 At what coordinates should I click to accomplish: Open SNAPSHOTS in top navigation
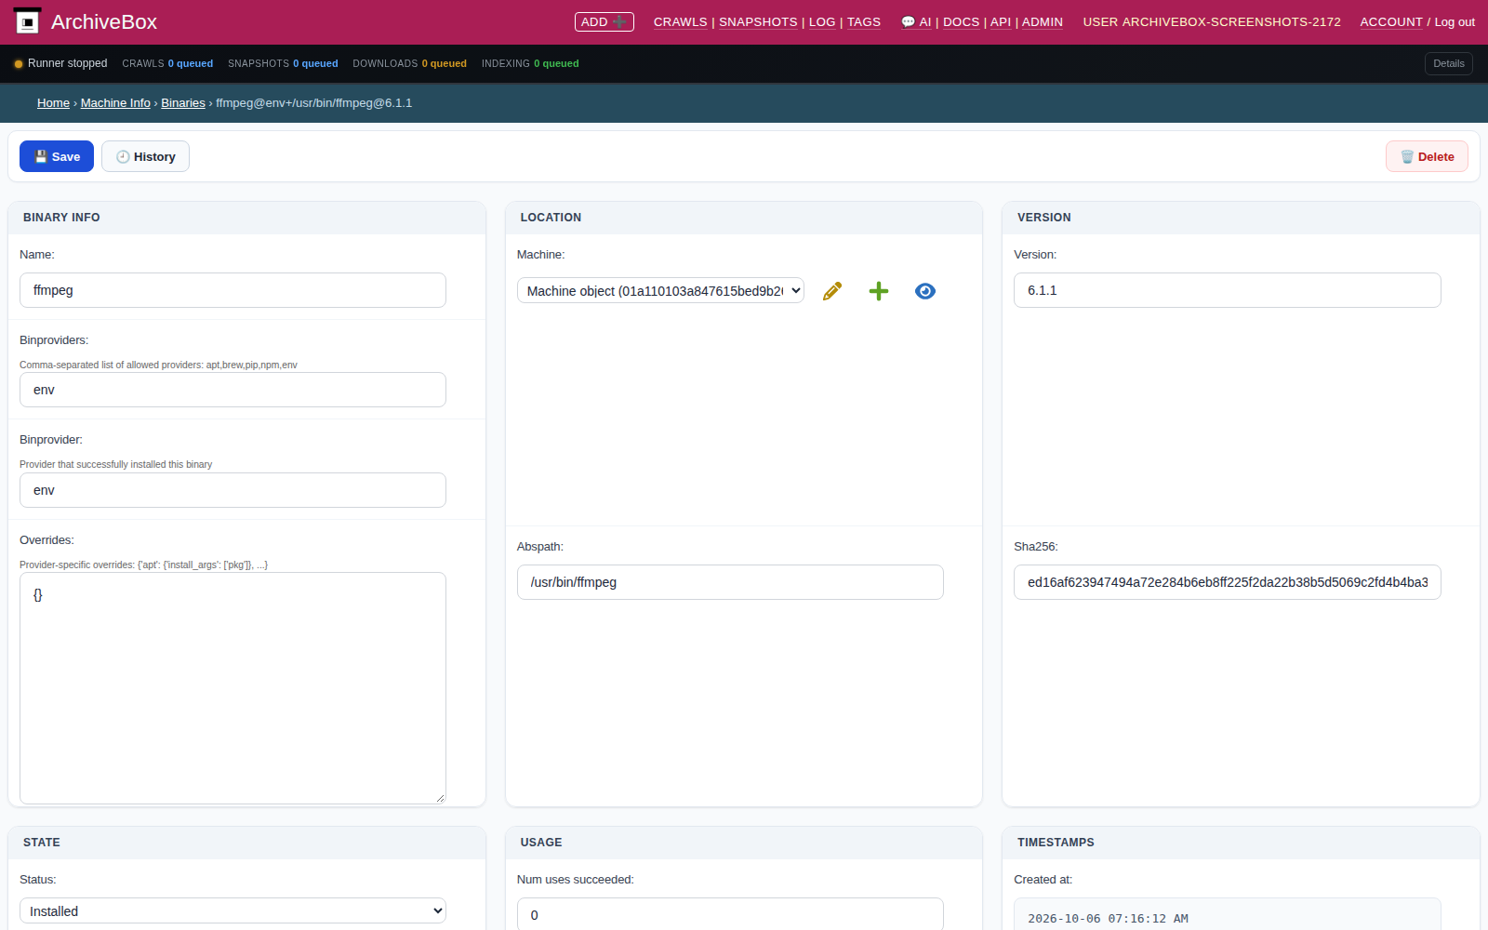[758, 21]
